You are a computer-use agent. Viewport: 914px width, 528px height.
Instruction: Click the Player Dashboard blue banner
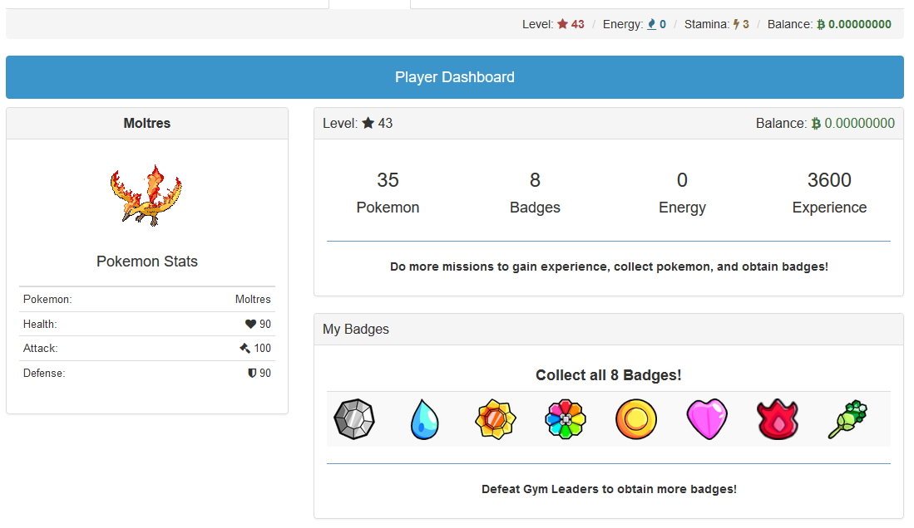(x=455, y=77)
